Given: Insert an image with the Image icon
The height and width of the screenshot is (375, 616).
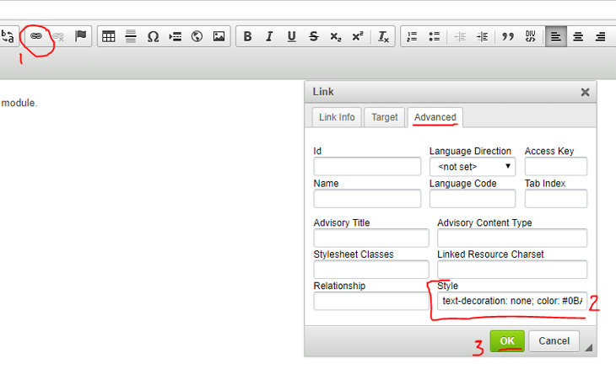Looking at the screenshot, I should (219, 36).
